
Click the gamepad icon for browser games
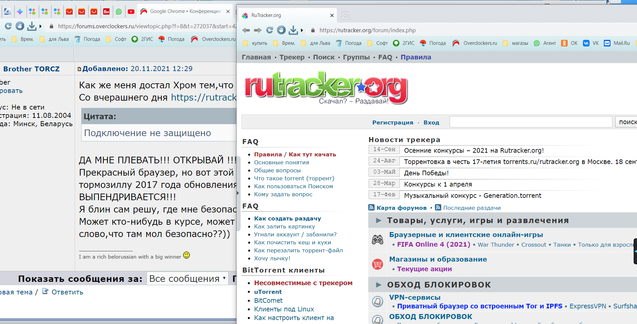(x=378, y=239)
